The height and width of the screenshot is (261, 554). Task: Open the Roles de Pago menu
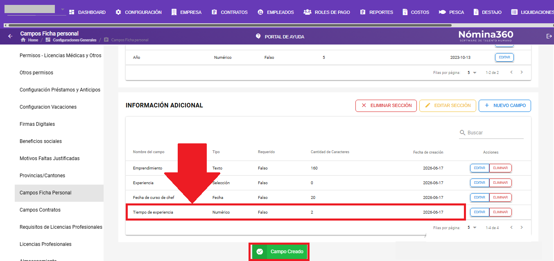point(327,12)
